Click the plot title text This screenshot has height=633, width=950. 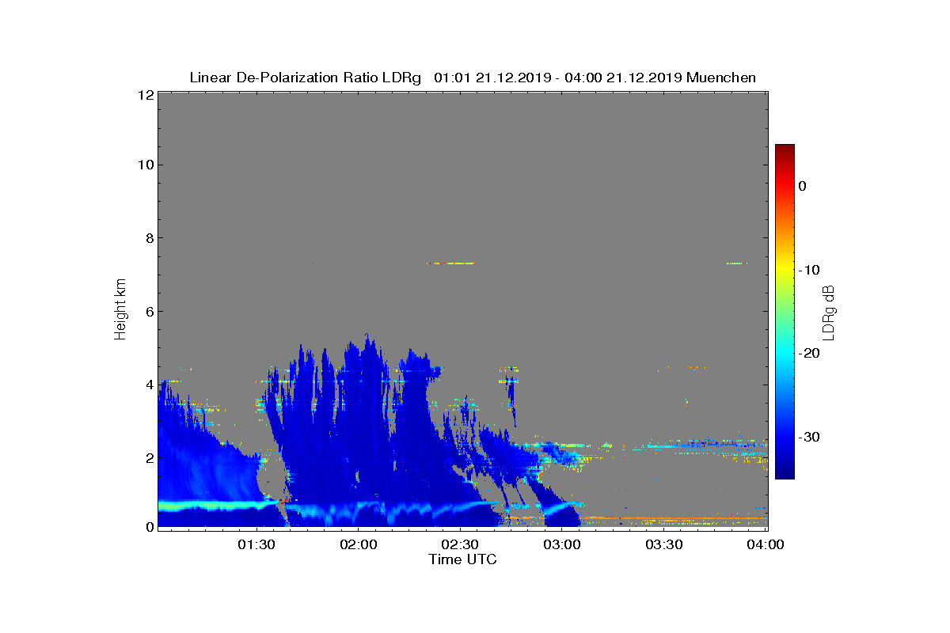[473, 78]
